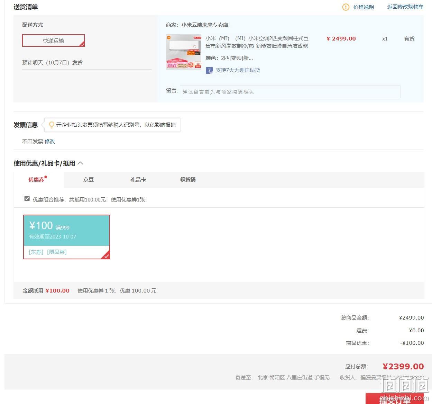The height and width of the screenshot is (404, 432).
Task: Uncheck the 优惠组合推荐 checkbox
Action: (x=27, y=199)
